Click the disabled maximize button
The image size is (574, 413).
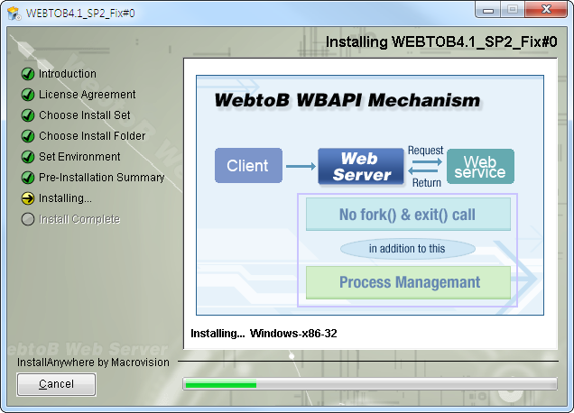513,10
